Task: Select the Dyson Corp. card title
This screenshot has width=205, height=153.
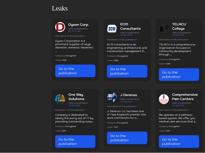Action: pyautogui.click(x=79, y=25)
